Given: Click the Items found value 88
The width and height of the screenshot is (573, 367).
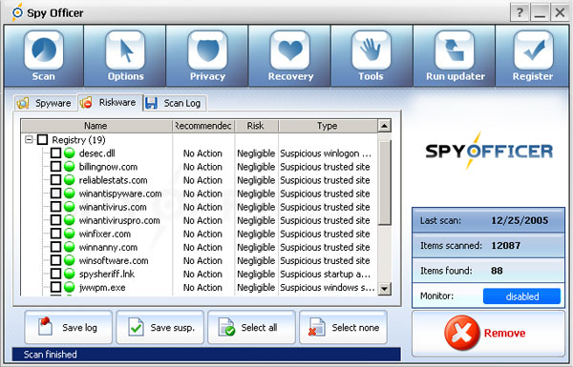Looking at the screenshot, I should [x=497, y=271].
